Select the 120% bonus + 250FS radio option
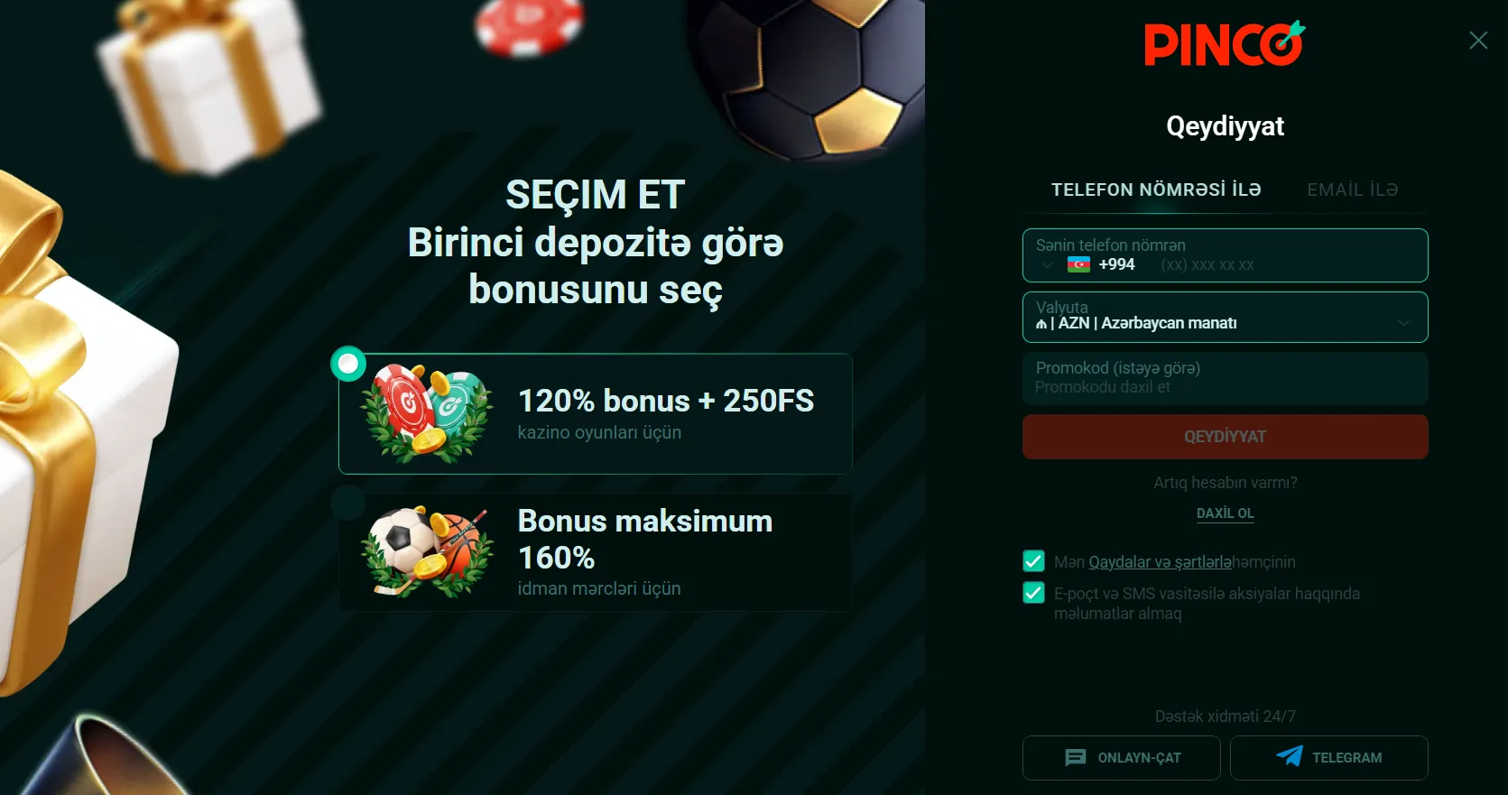 [x=348, y=364]
